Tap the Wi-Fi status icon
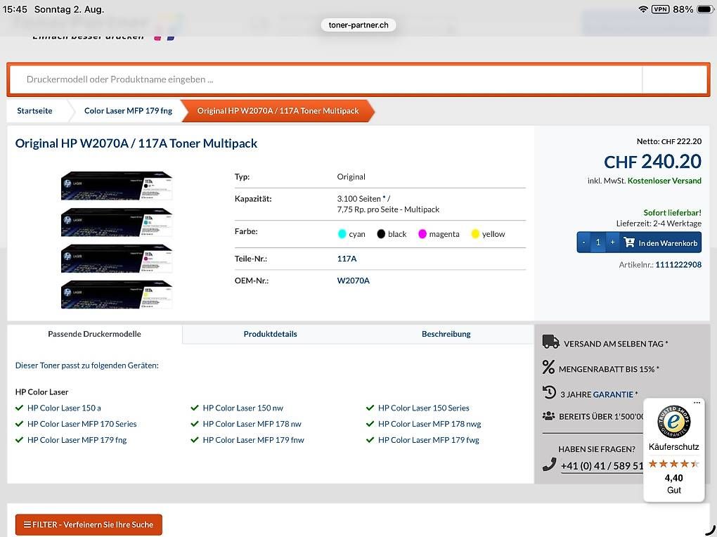This screenshot has height=537, width=717. tap(643, 9)
